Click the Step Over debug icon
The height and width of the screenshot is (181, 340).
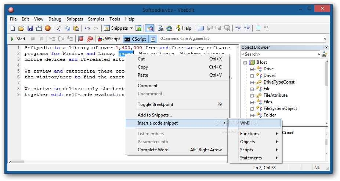(61, 39)
